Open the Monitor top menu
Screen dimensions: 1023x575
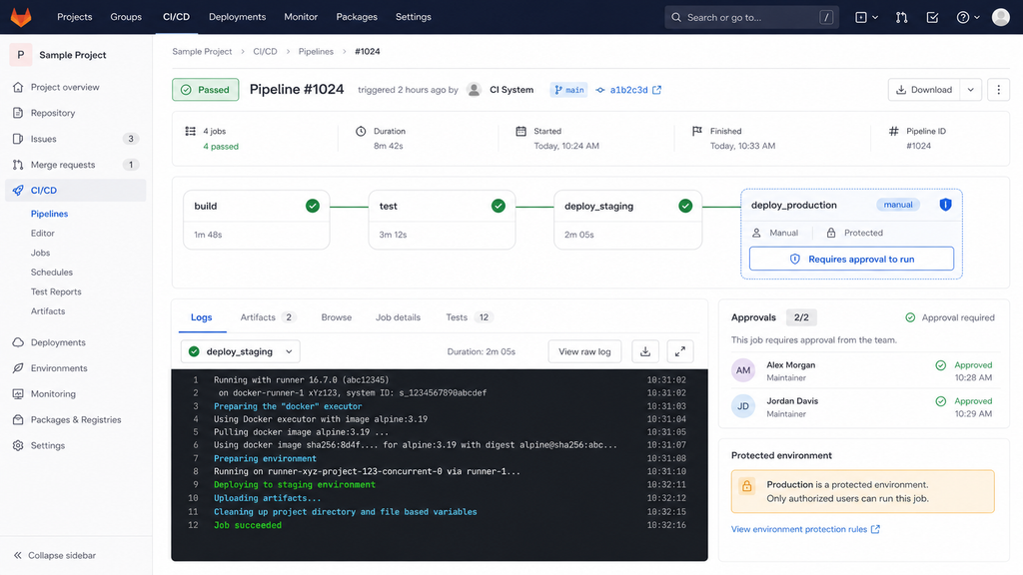pyautogui.click(x=301, y=17)
